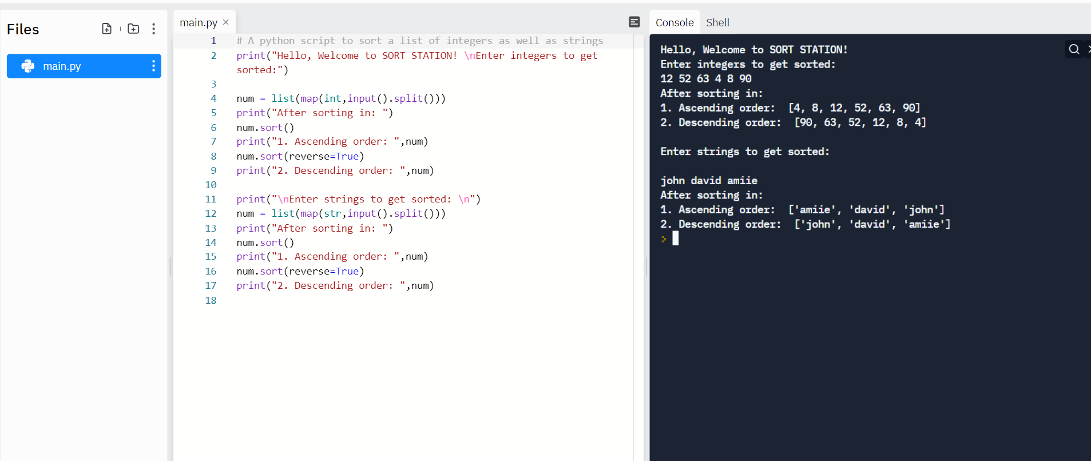Select main.py in the file tree
Image resolution: width=1091 pixels, height=461 pixels.
coord(84,66)
